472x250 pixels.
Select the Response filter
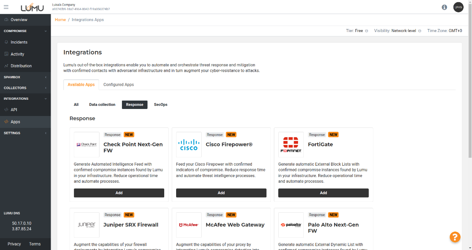(134, 105)
